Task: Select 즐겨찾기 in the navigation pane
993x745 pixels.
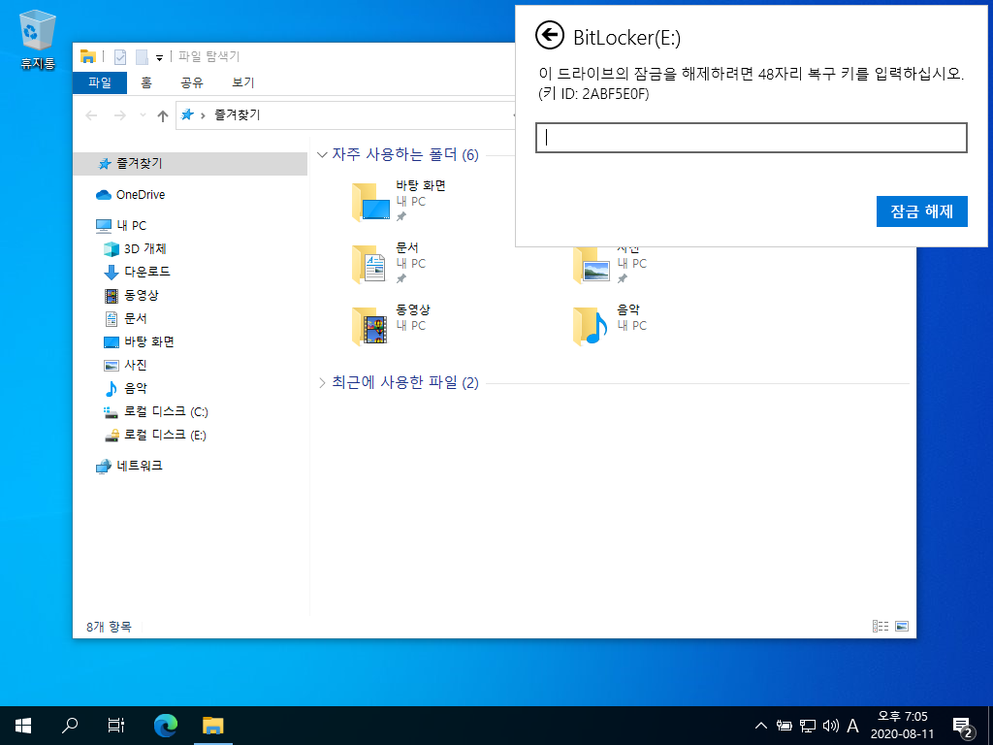Action: coord(190,163)
